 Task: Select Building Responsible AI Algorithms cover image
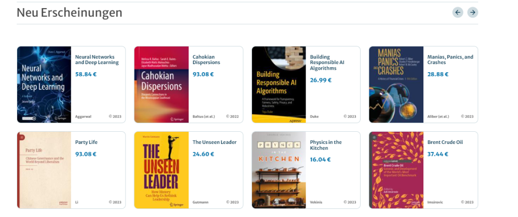pos(279,84)
